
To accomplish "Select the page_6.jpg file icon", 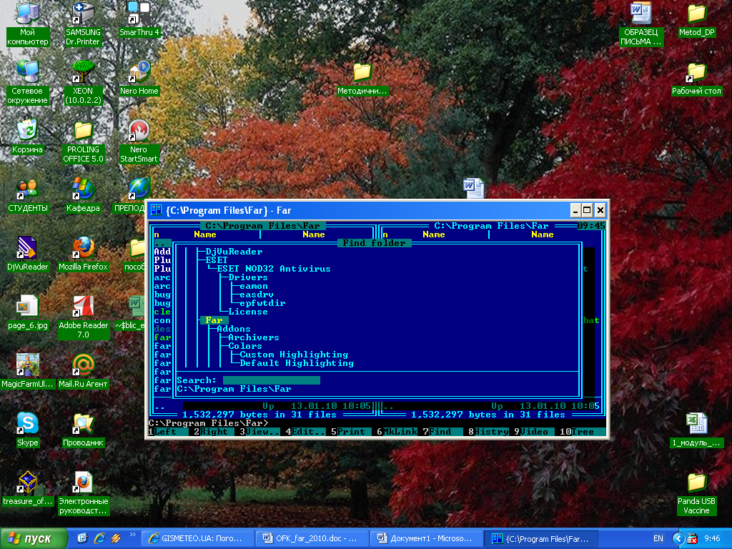I will pos(28,314).
